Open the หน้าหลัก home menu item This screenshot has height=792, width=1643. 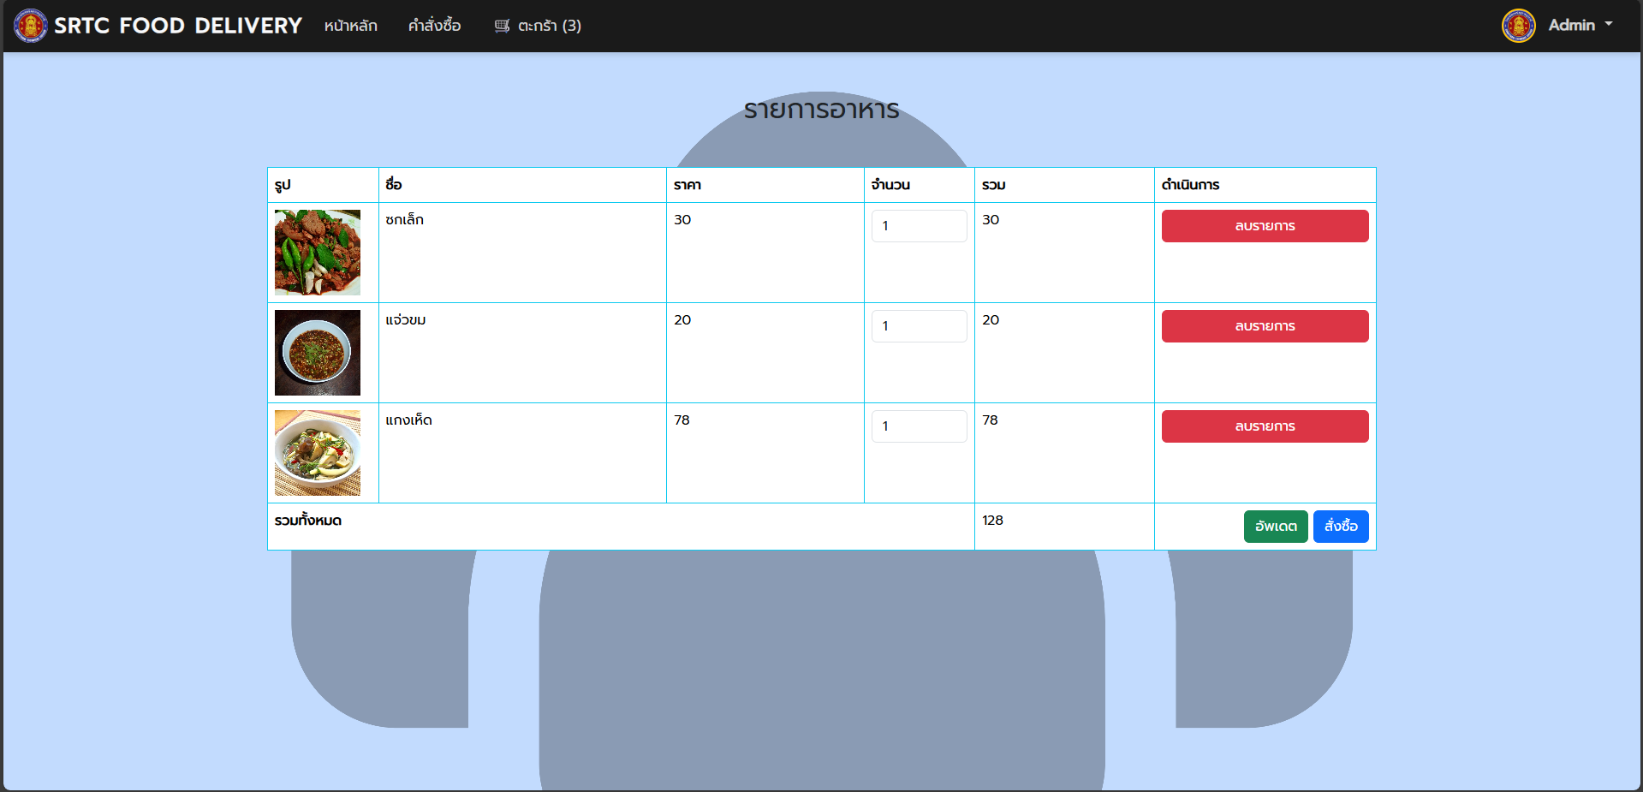(x=350, y=26)
